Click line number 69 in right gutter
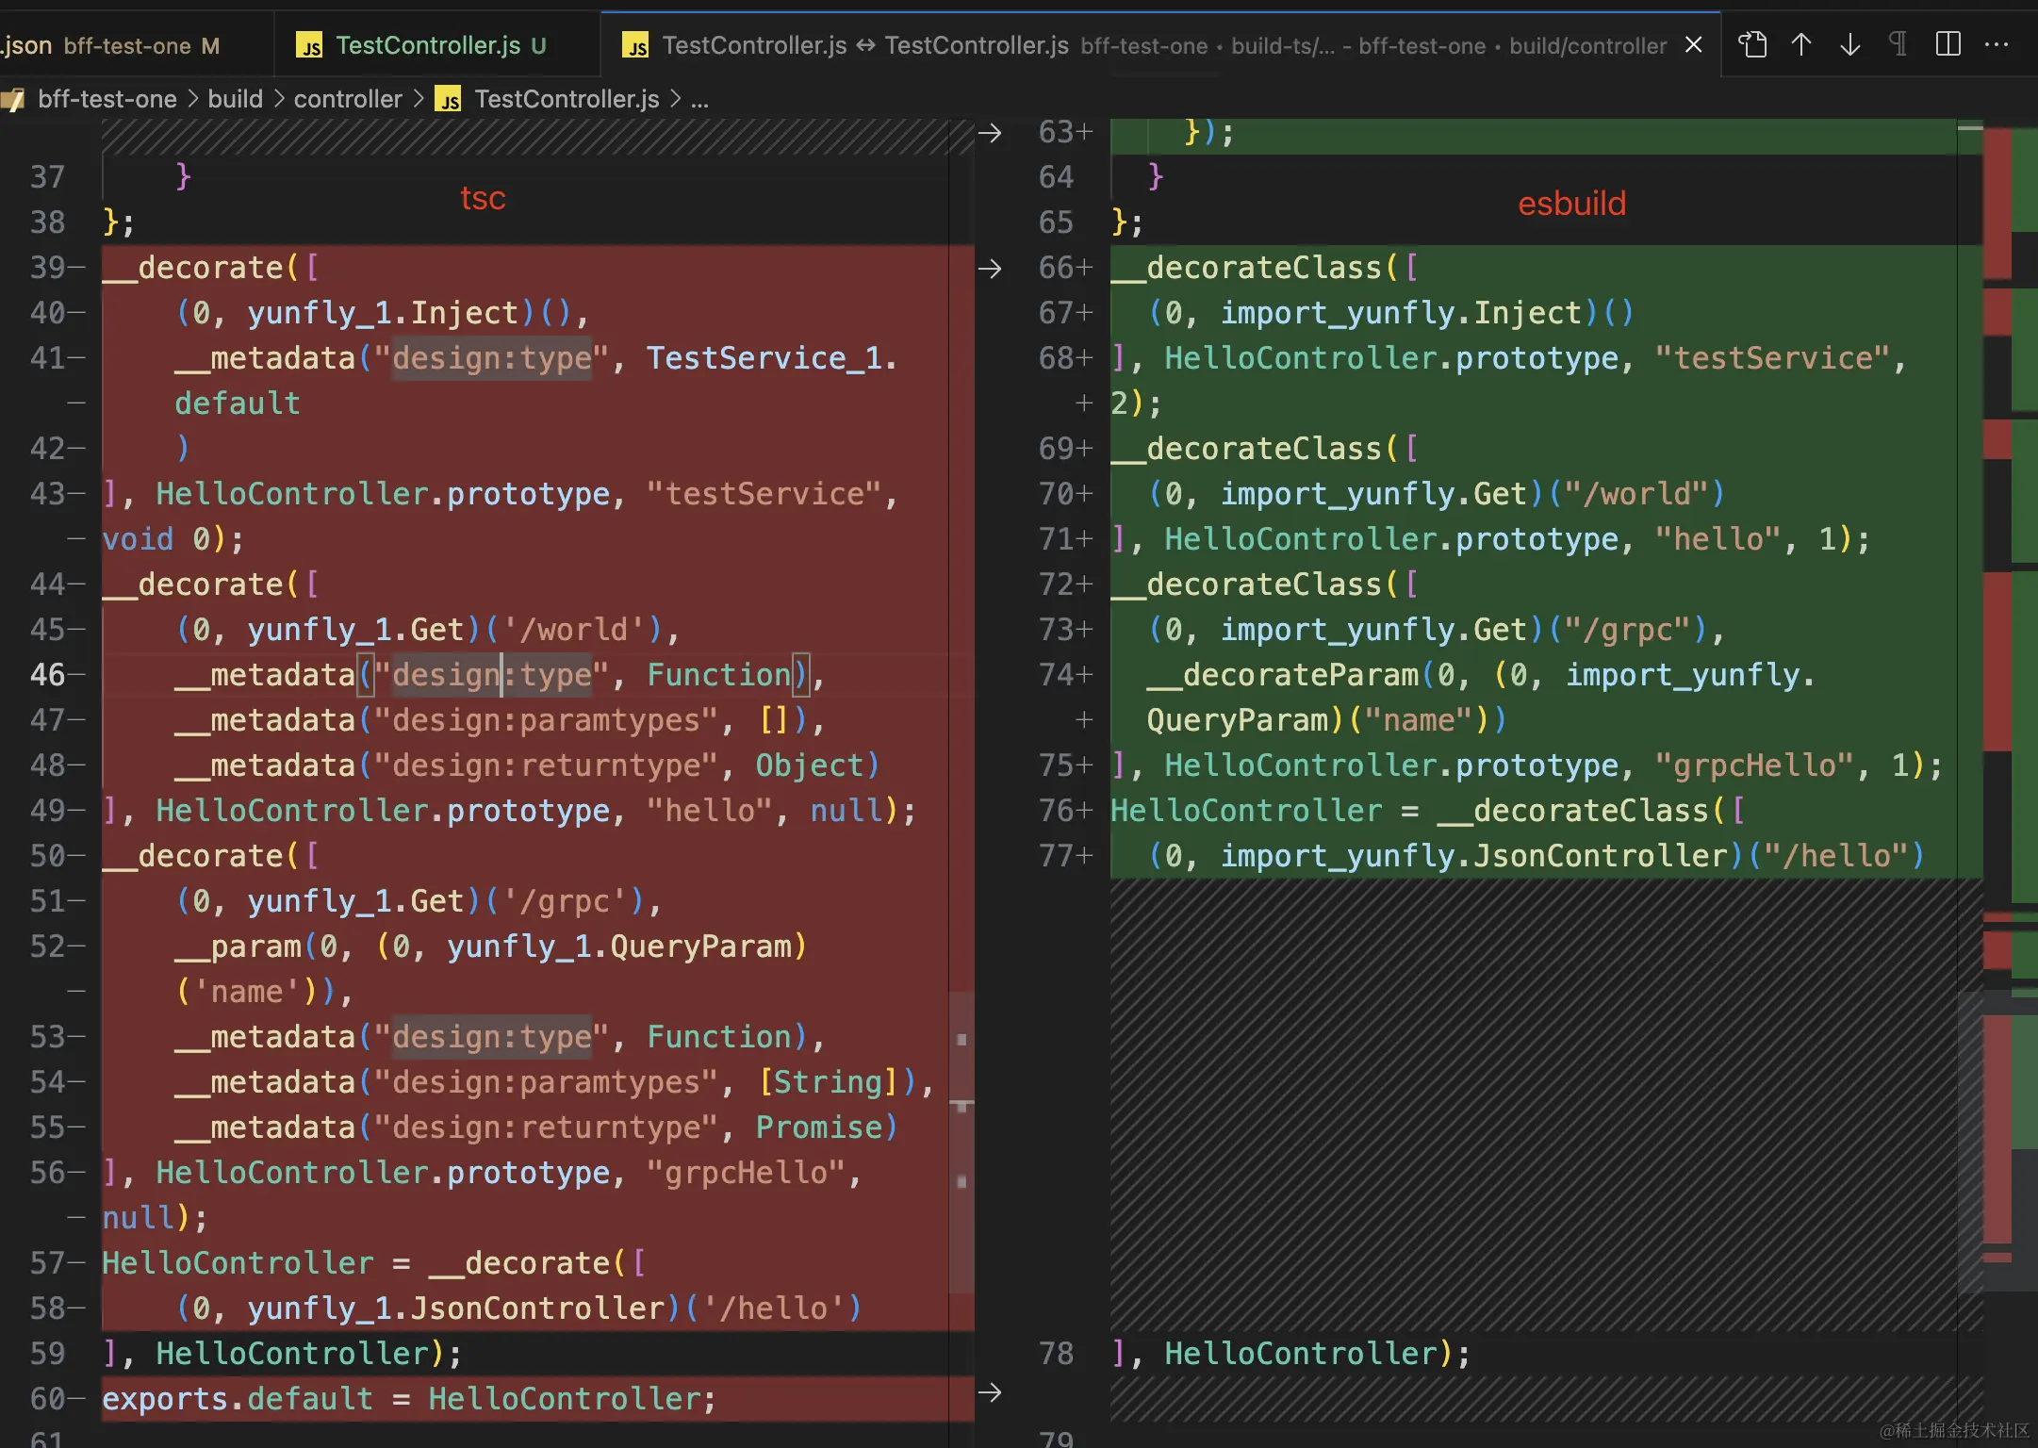Image resolution: width=2038 pixels, height=1448 pixels. coord(1056,449)
